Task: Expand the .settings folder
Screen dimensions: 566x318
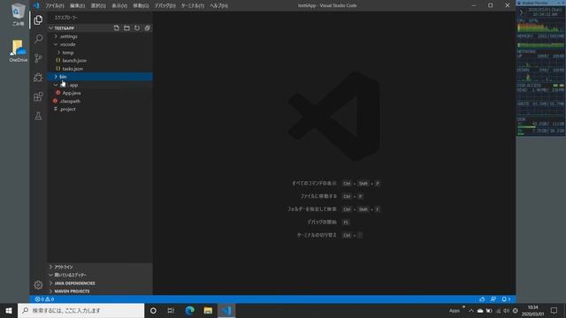Action: coord(100,36)
